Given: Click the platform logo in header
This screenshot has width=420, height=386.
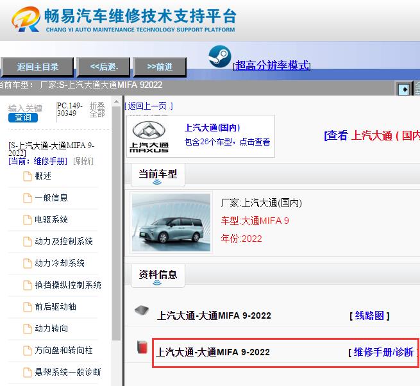Looking at the screenshot, I should [x=26, y=19].
